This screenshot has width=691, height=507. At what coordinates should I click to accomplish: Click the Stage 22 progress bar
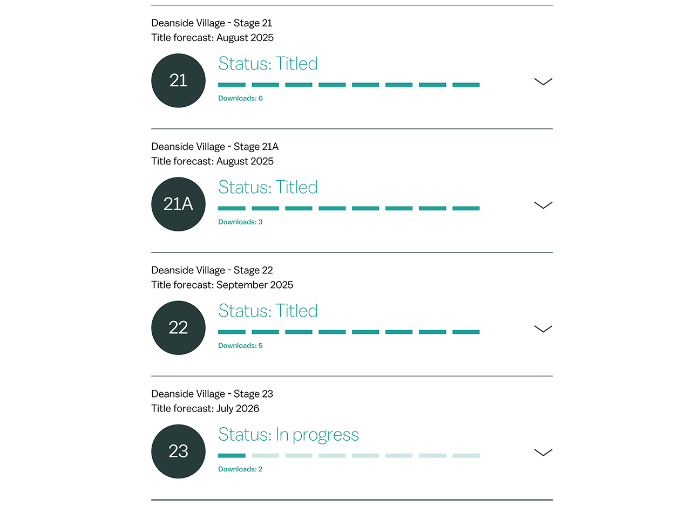[x=349, y=332]
